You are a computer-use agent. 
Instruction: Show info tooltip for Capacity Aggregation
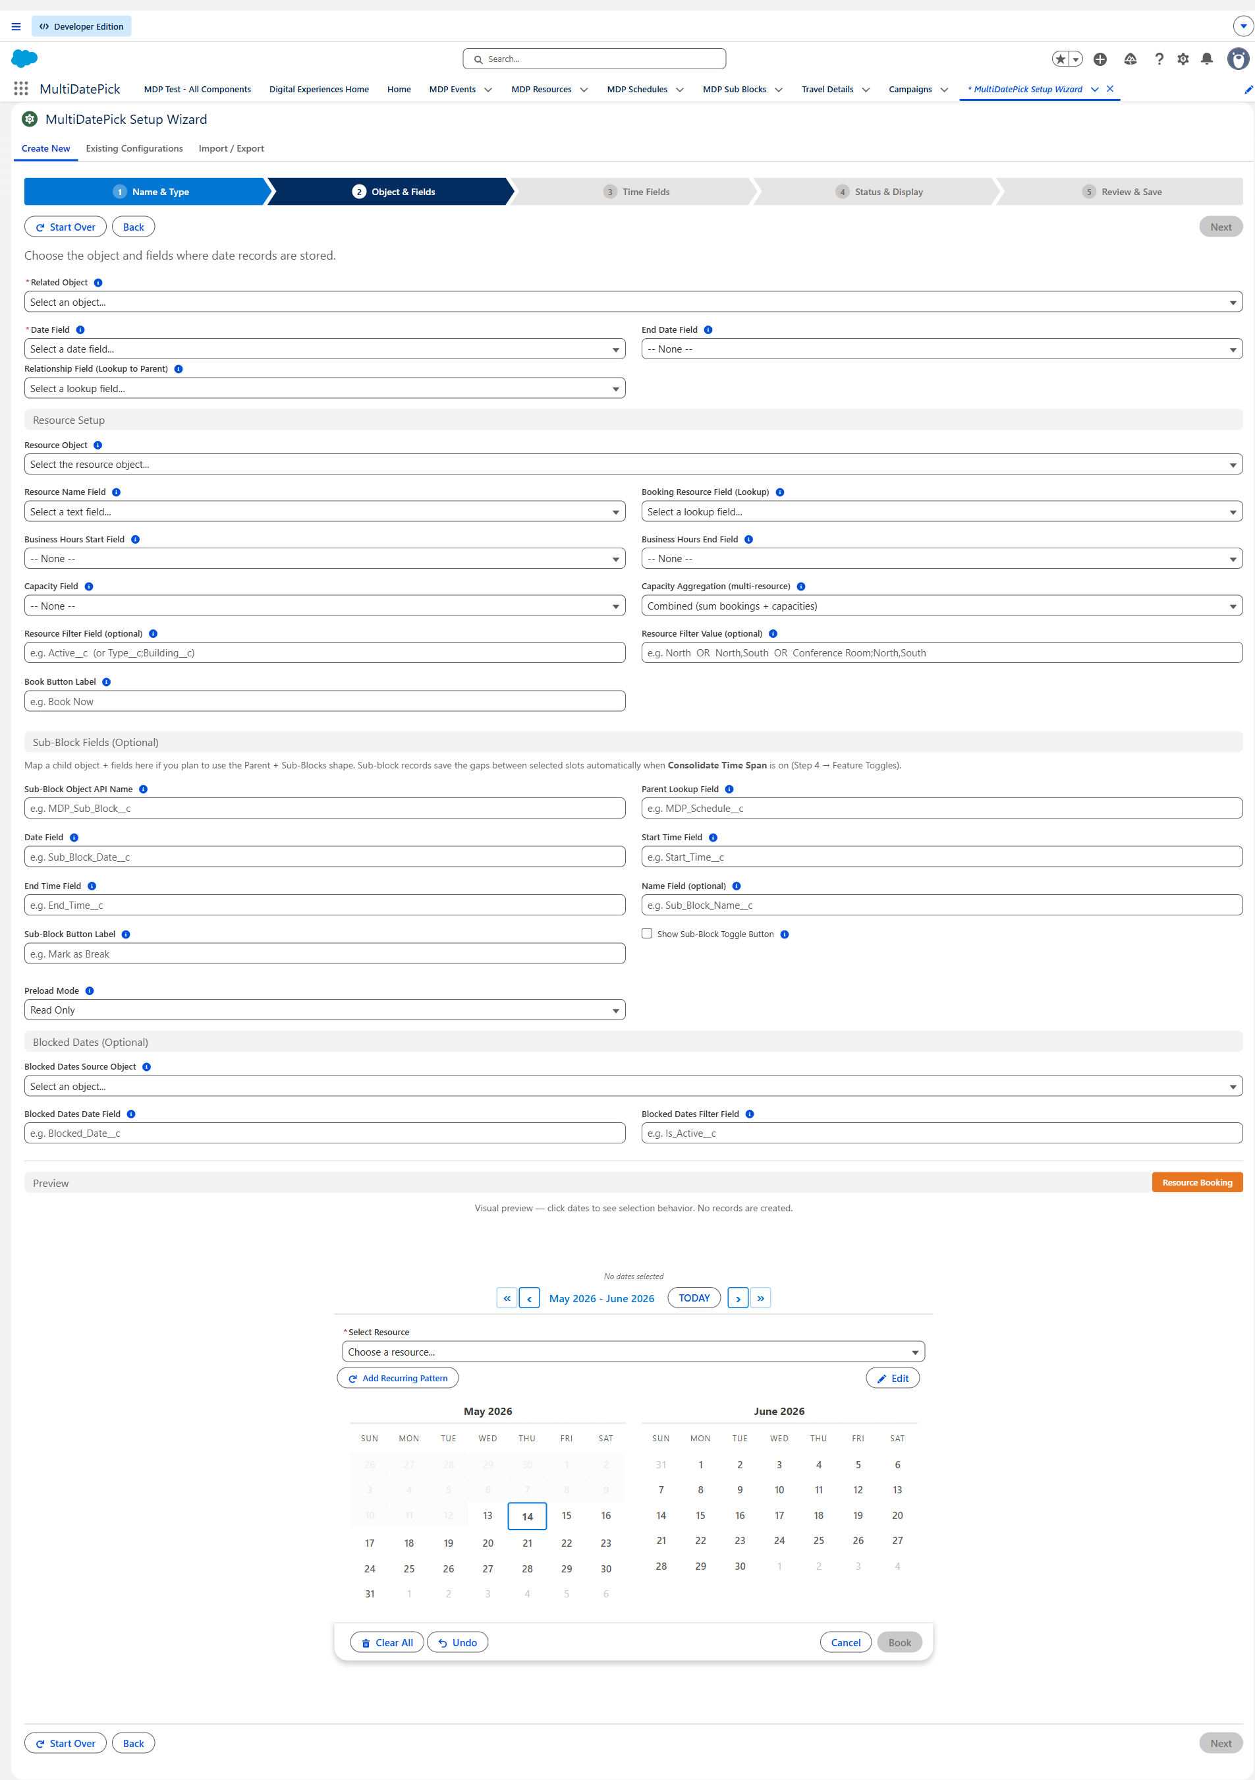pos(802,587)
